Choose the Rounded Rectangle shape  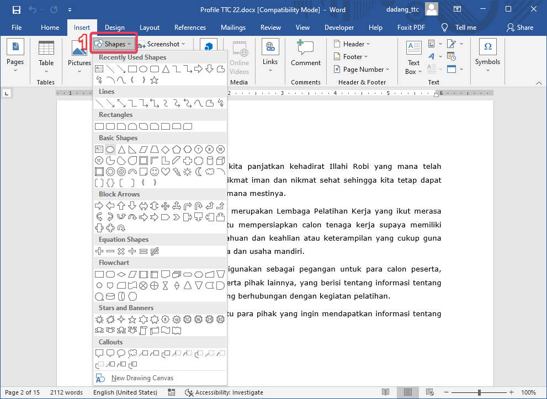tap(110, 126)
